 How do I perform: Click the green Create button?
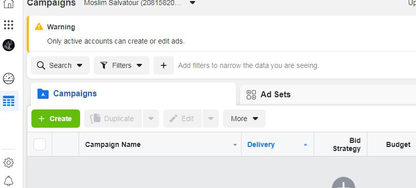(x=56, y=119)
